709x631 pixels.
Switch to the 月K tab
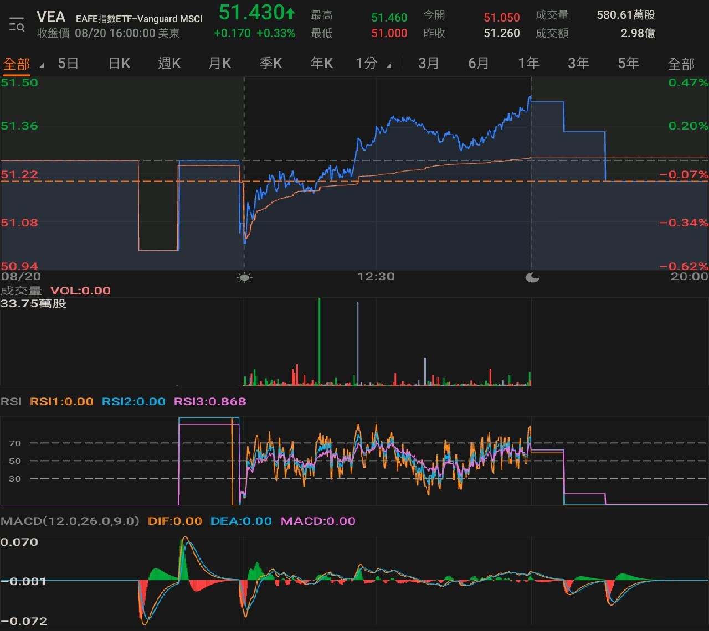click(x=219, y=64)
